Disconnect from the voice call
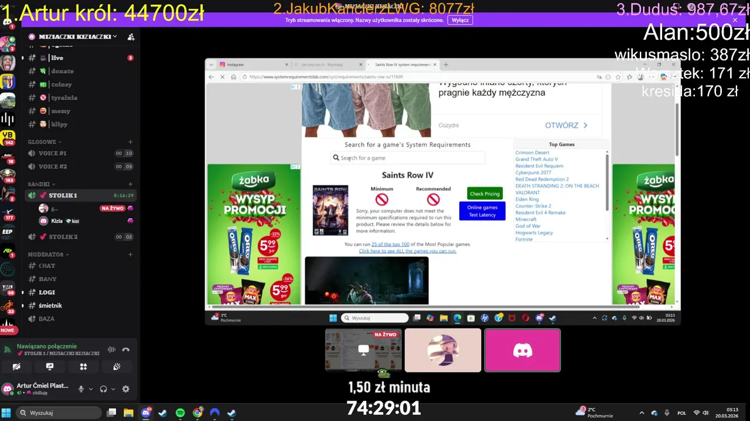750x421 pixels. click(x=125, y=350)
